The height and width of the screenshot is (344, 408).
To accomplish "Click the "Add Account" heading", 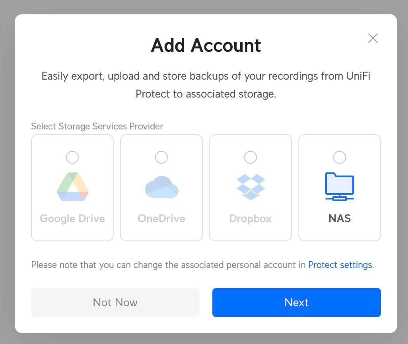I will click(206, 45).
